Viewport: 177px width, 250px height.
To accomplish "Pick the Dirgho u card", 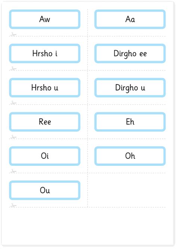I will pyautogui.click(x=130, y=88).
